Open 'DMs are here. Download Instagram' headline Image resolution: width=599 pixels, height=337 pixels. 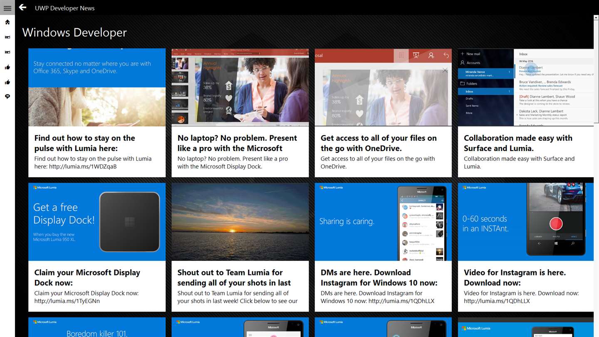coord(379,278)
